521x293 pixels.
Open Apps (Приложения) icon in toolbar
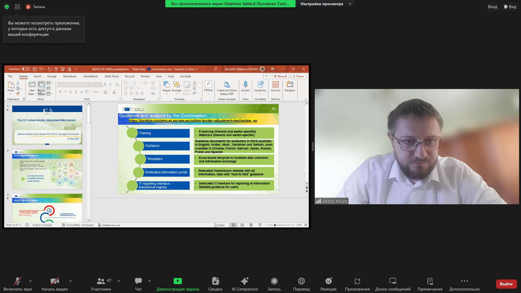(357, 281)
